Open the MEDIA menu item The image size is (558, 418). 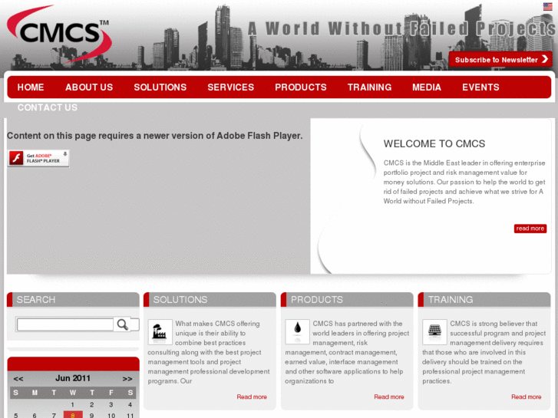427,87
